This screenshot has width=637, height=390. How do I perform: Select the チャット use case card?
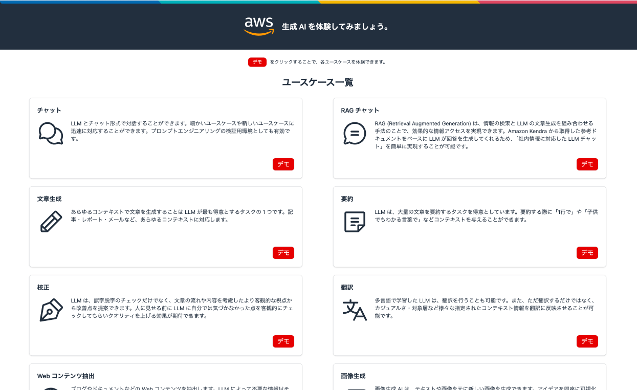(165, 138)
